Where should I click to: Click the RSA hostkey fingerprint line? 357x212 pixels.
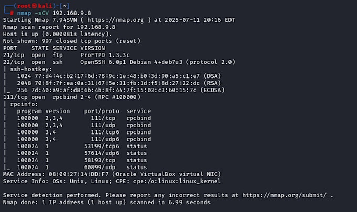[119, 83]
